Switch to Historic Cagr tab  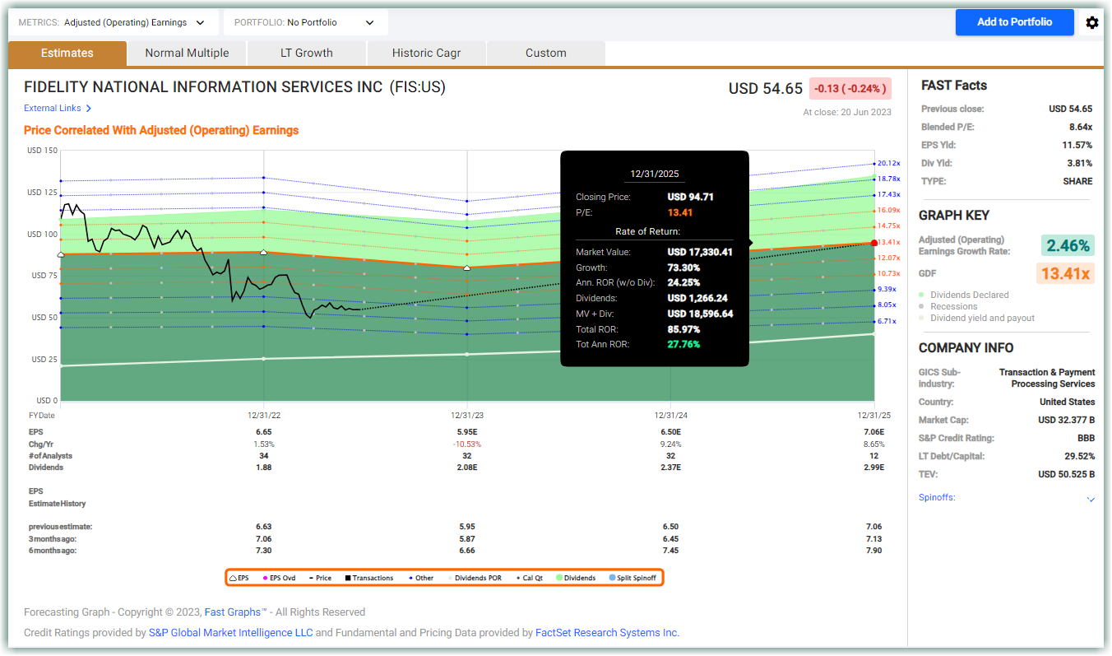pos(426,53)
